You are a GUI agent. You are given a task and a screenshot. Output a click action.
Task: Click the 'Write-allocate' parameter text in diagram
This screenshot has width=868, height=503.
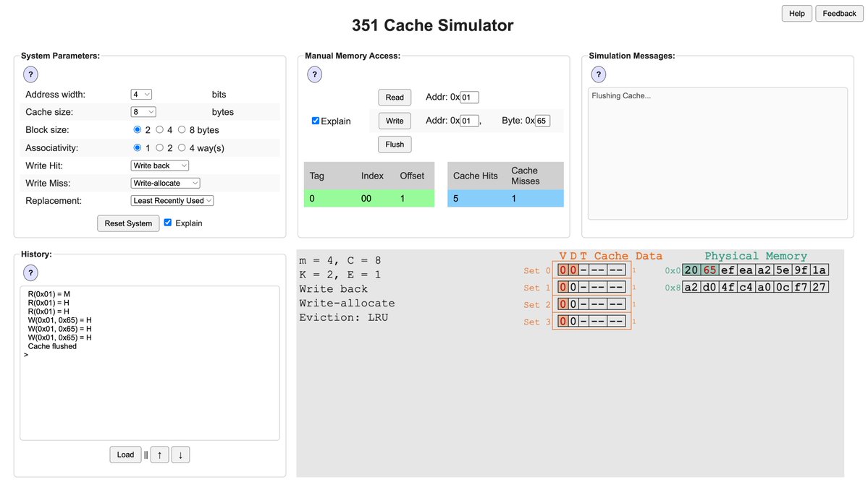[x=347, y=303]
